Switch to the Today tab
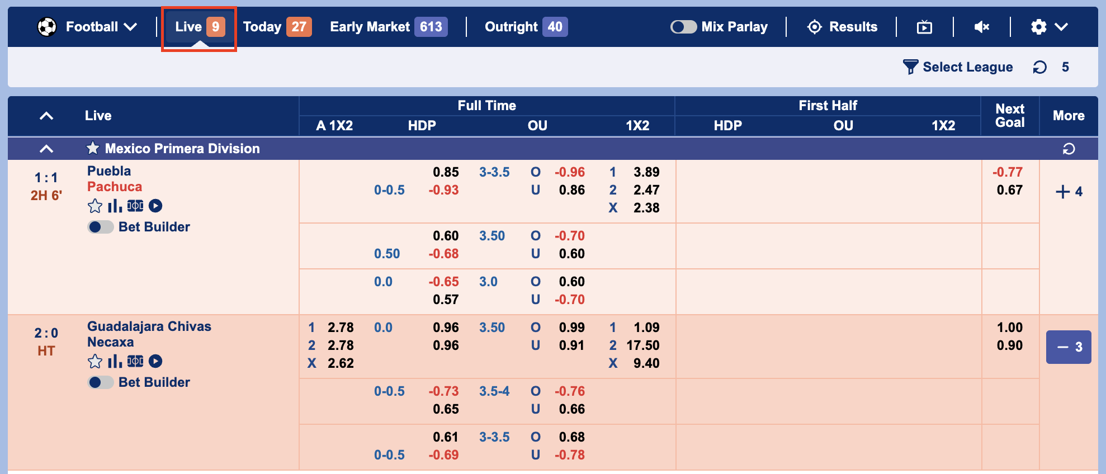The height and width of the screenshot is (474, 1106). click(x=277, y=27)
